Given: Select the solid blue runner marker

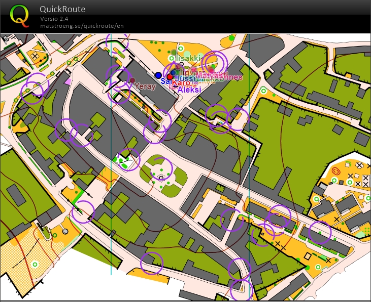Looking at the screenshot, I should [158, 75].
